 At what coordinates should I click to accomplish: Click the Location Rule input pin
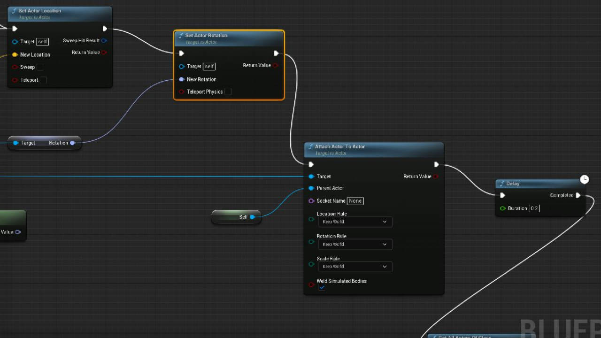(311, 219)
